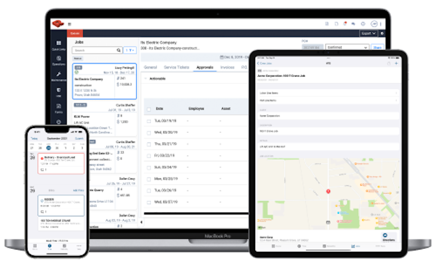This screenshot has width=436, height=268.
Task: Sort by Employee column header
Action: pos(196,109)
